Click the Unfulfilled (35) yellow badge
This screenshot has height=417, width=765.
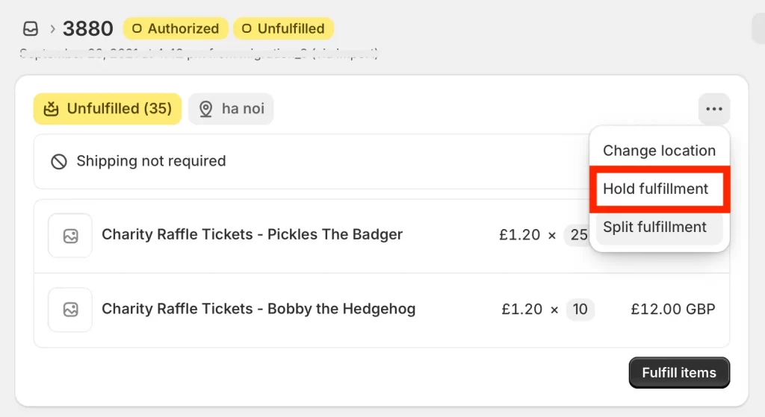point(108,109)
